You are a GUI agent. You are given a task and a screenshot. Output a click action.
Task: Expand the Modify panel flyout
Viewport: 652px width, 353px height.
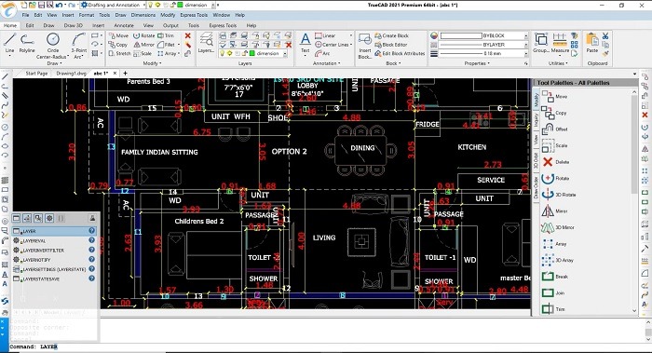click(152, 63)
